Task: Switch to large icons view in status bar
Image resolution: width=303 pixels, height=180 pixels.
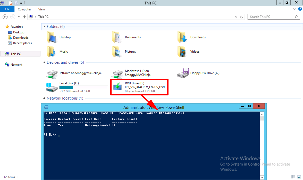Action: tap(299, 177)
